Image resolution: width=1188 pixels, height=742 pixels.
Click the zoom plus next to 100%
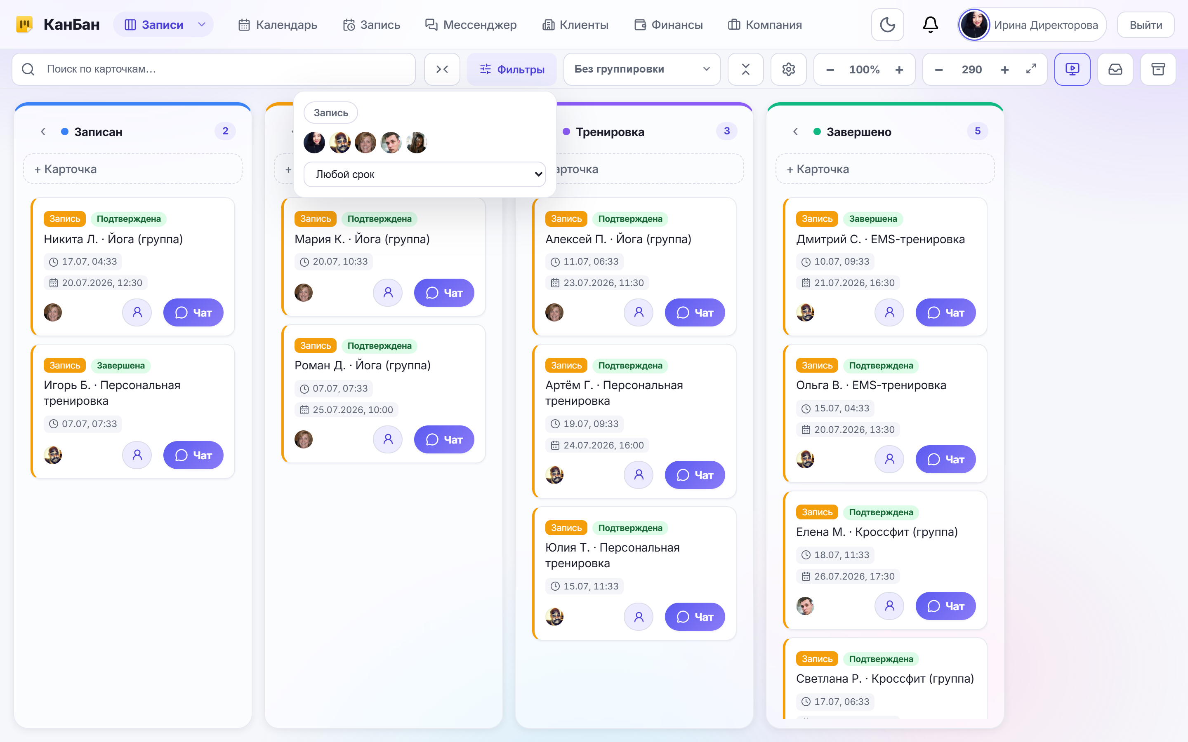coord(899,70)
